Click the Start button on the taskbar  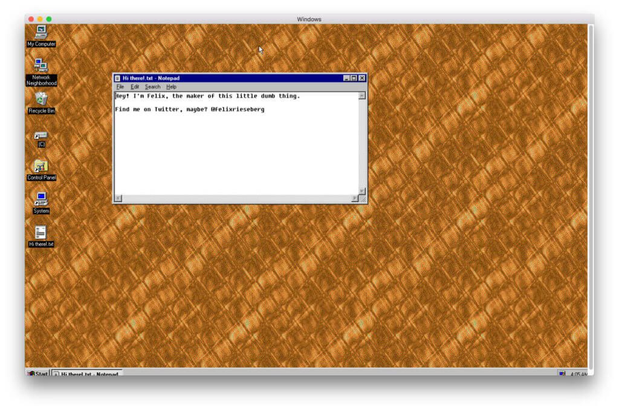tap(37, 374)
